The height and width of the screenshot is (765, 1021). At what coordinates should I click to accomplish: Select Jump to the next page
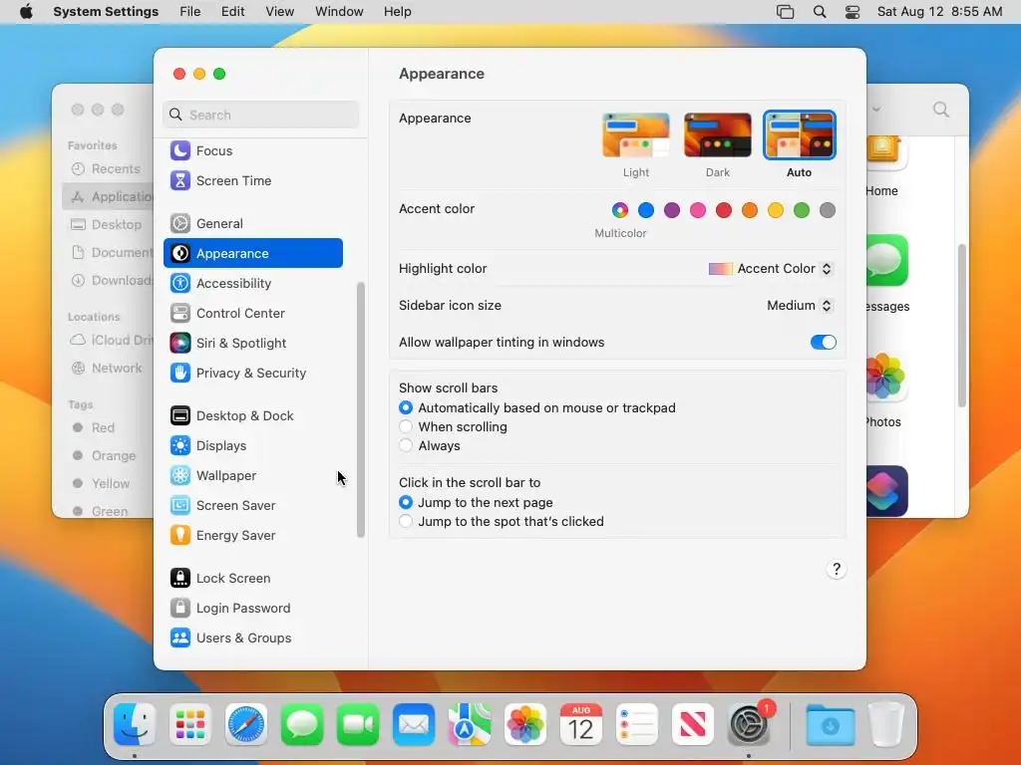[x=406, y=502]
